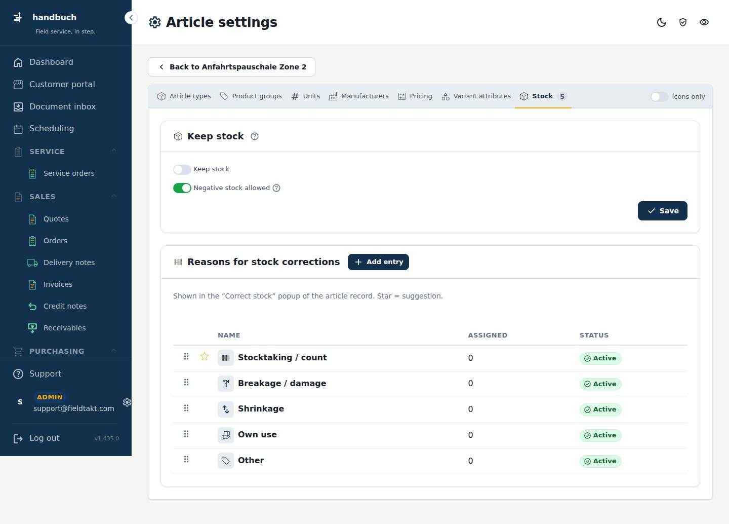The width and height of the screenshot is (729, 524).
Task: Collapse the sidebar with the chevron button
Action: (x=131, y=18)
